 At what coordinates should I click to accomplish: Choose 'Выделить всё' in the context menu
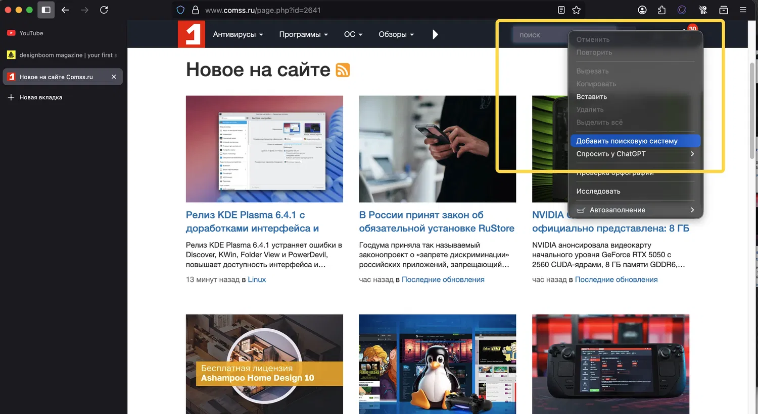coord(636,123)
